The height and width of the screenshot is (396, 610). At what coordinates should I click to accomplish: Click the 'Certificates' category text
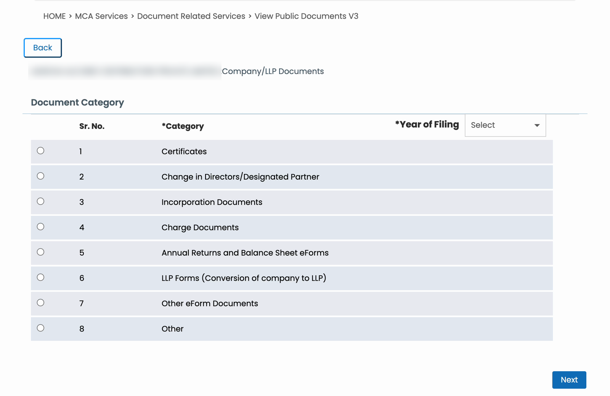coord(184,151)
